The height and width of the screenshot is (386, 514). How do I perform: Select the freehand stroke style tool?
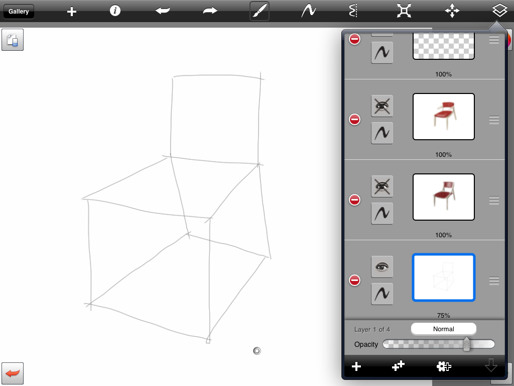pos(308,11)
